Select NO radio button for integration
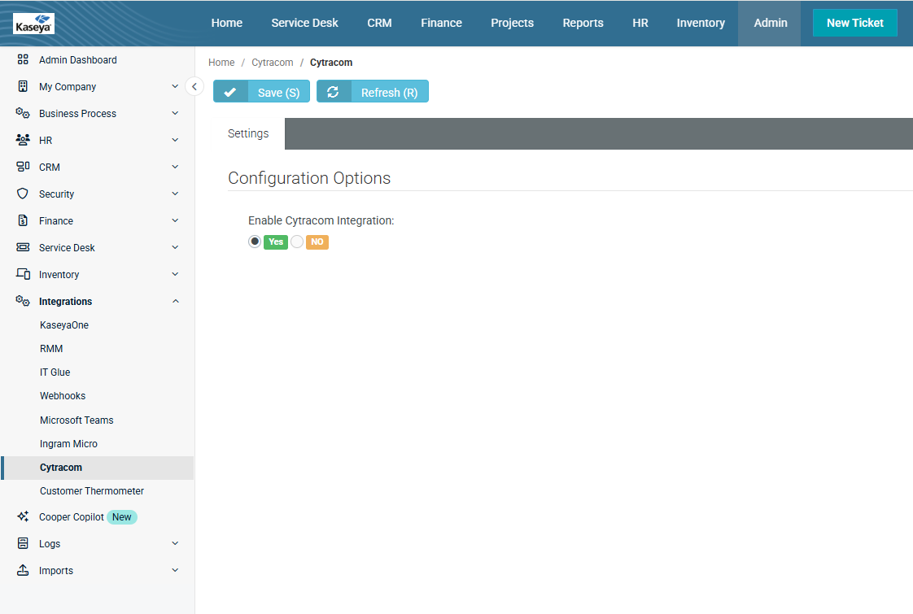This screenshot has height=614, width=913. click(x=297, y=242)
